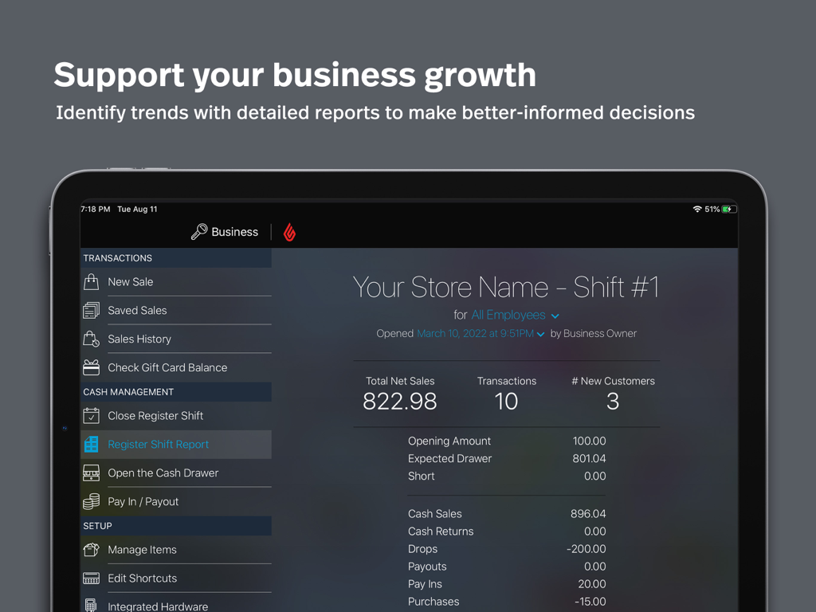Image resolution: width=816 pixels, height=612 pixels.
Task: Click the All Employees link
Action: pos(508,315)
